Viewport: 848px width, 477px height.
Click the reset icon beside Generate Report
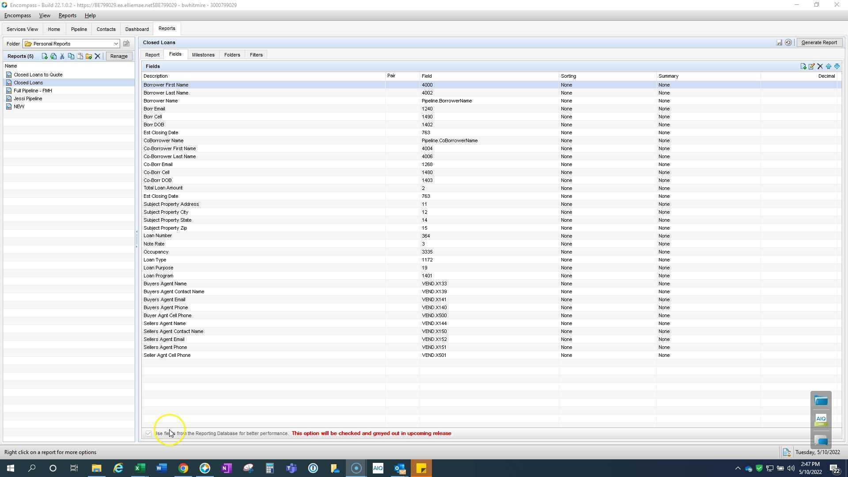pos(788,43)
